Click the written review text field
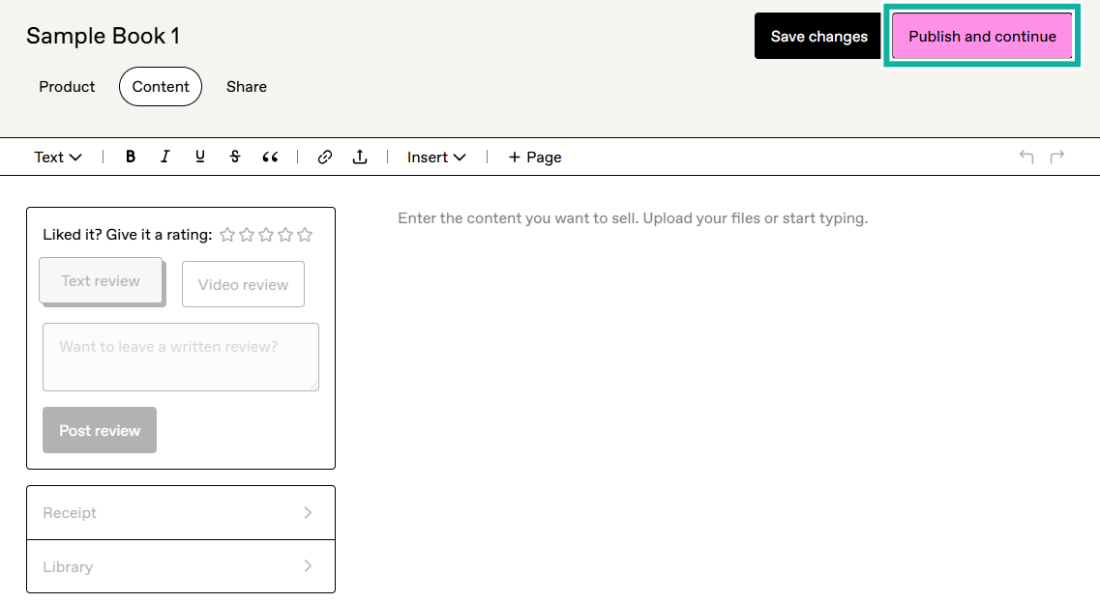 (180, 357)
